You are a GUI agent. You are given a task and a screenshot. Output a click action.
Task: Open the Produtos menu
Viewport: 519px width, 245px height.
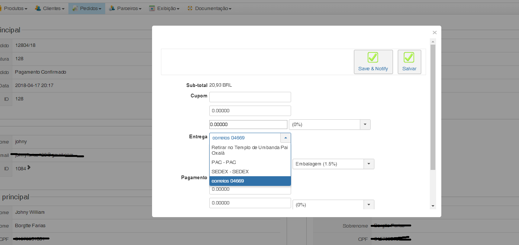point(13,8)
